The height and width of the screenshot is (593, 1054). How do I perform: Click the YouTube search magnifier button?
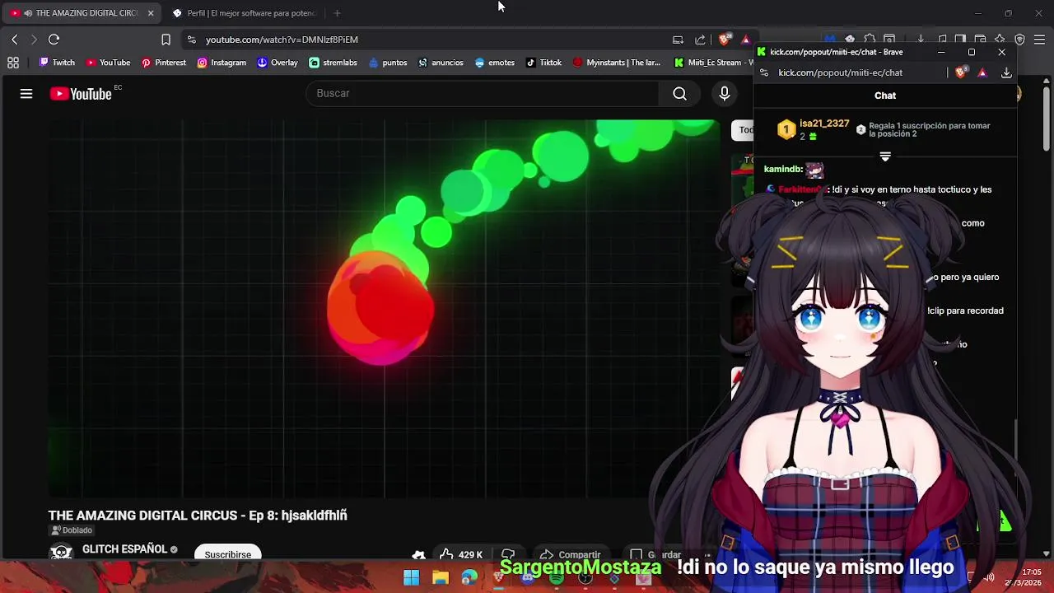coord(679,94)
